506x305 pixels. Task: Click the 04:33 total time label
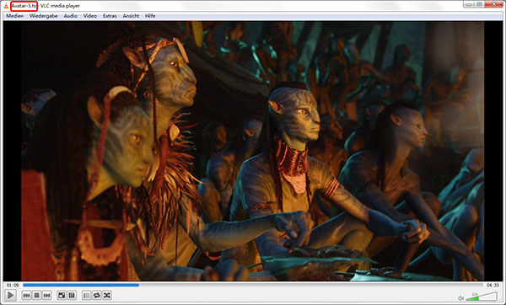(x=493, y=285)
